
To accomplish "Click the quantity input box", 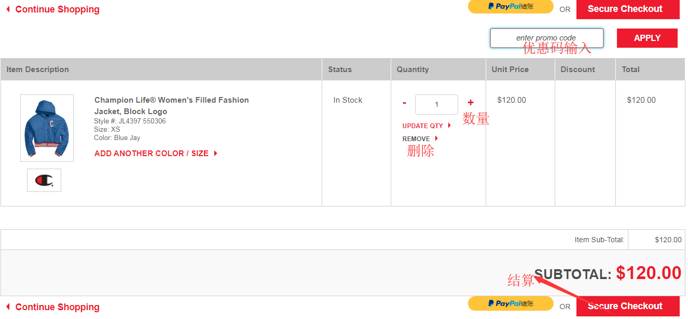I will pos(436,104).
